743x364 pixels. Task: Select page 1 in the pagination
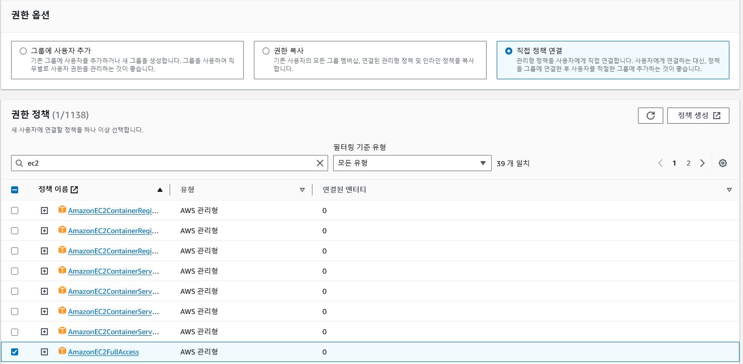click(674, 163)
